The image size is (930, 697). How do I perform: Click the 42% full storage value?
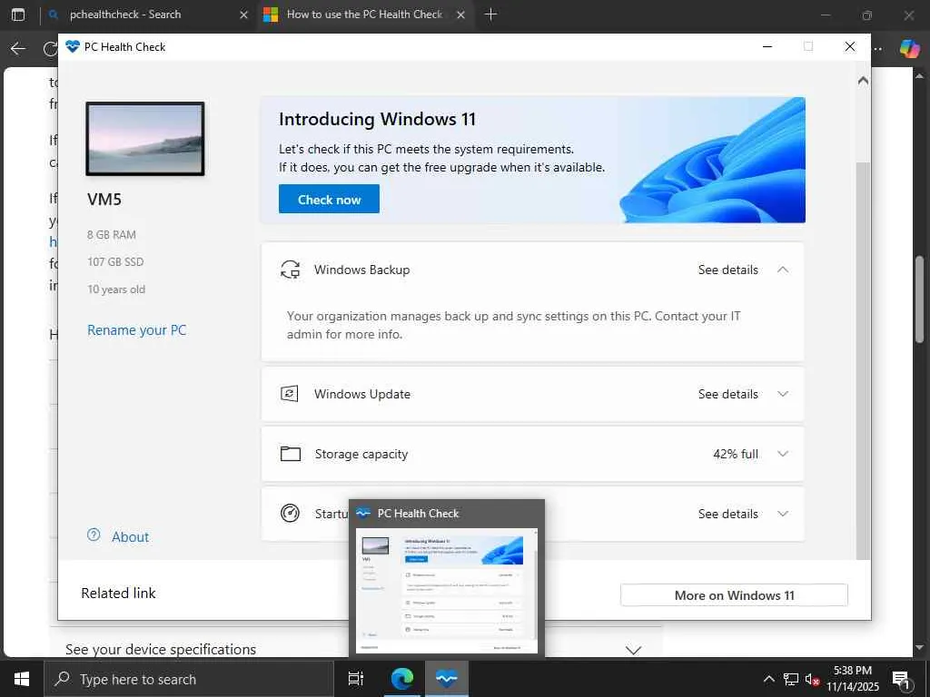point(736,454)
